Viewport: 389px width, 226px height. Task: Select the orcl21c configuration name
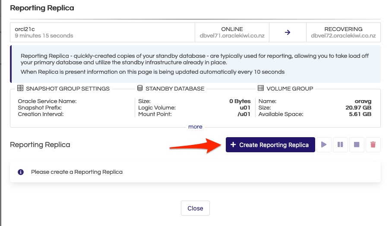click(x=25, y=29)
